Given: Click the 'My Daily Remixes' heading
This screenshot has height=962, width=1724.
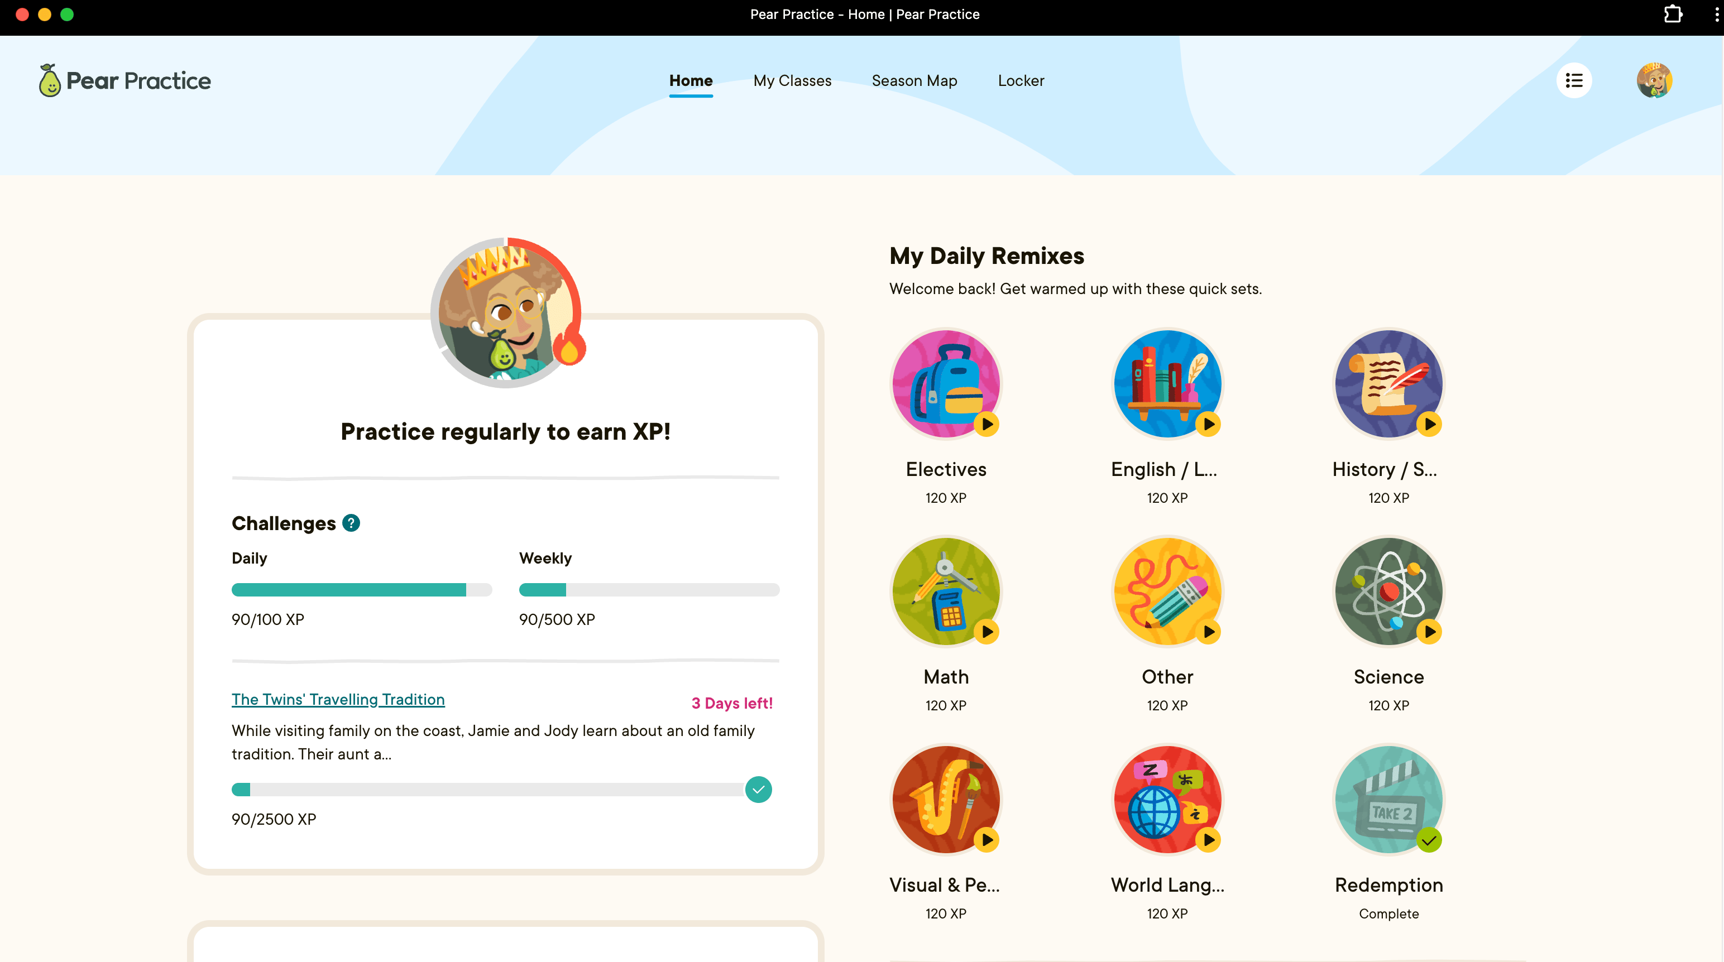Looking at the screenshot, I should [x=986, y=256].
